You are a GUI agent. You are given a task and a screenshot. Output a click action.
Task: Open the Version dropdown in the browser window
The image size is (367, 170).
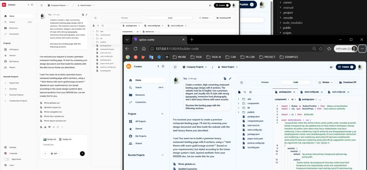tap(325, 82)
